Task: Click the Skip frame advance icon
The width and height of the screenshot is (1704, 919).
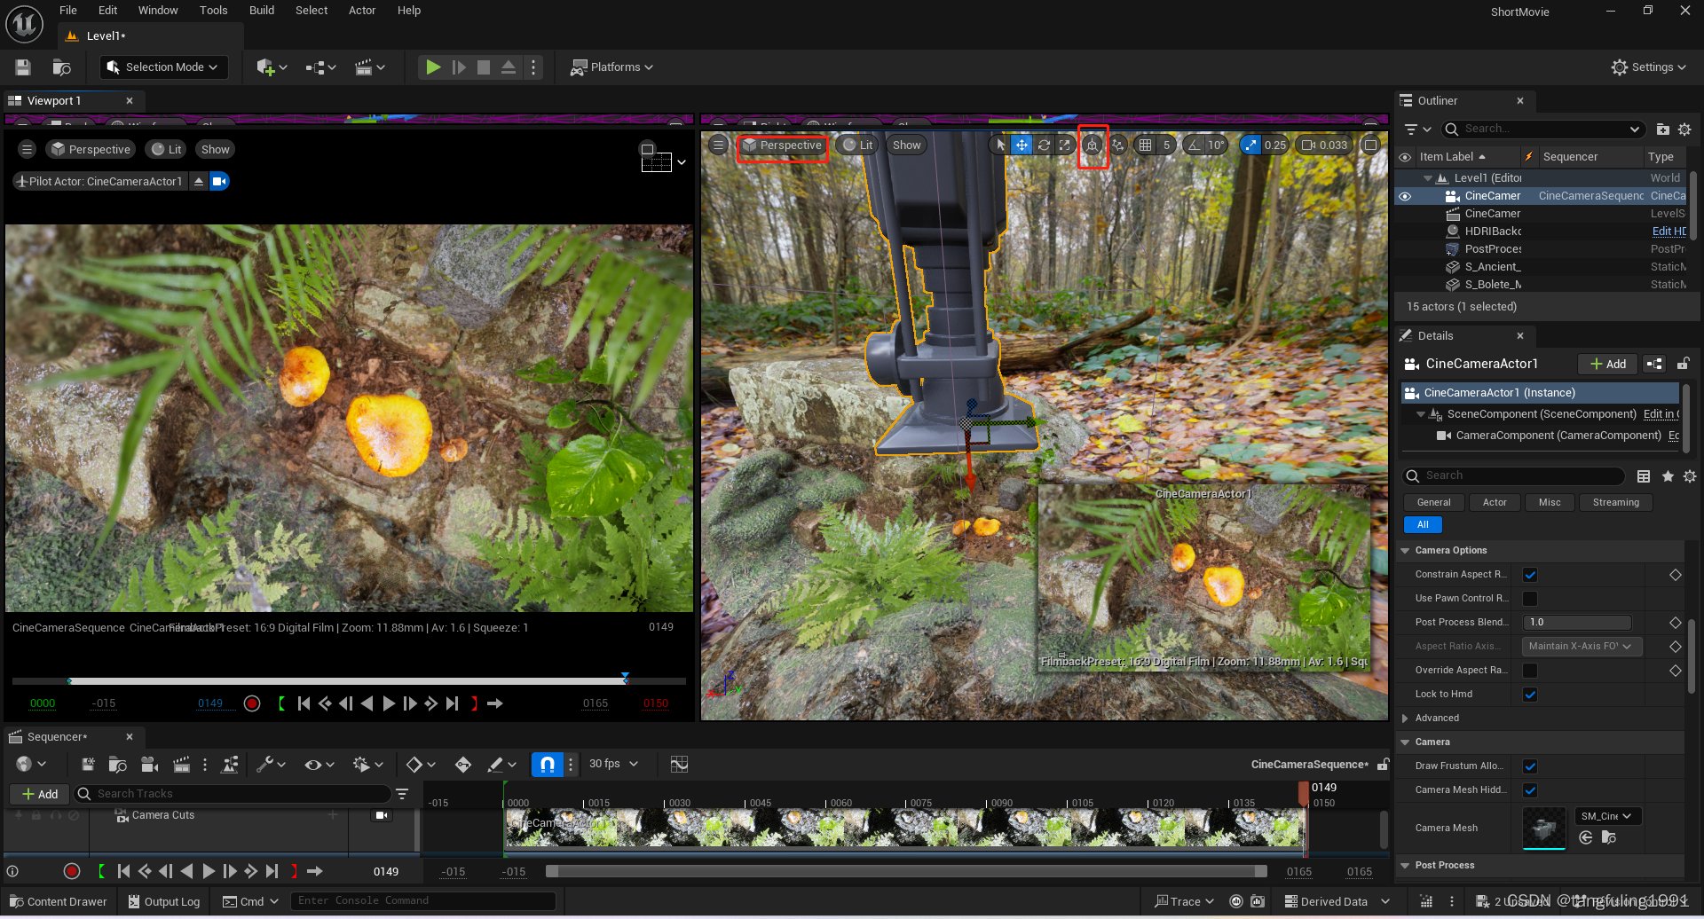Action: pyautogui.click(x=459, y=67)
